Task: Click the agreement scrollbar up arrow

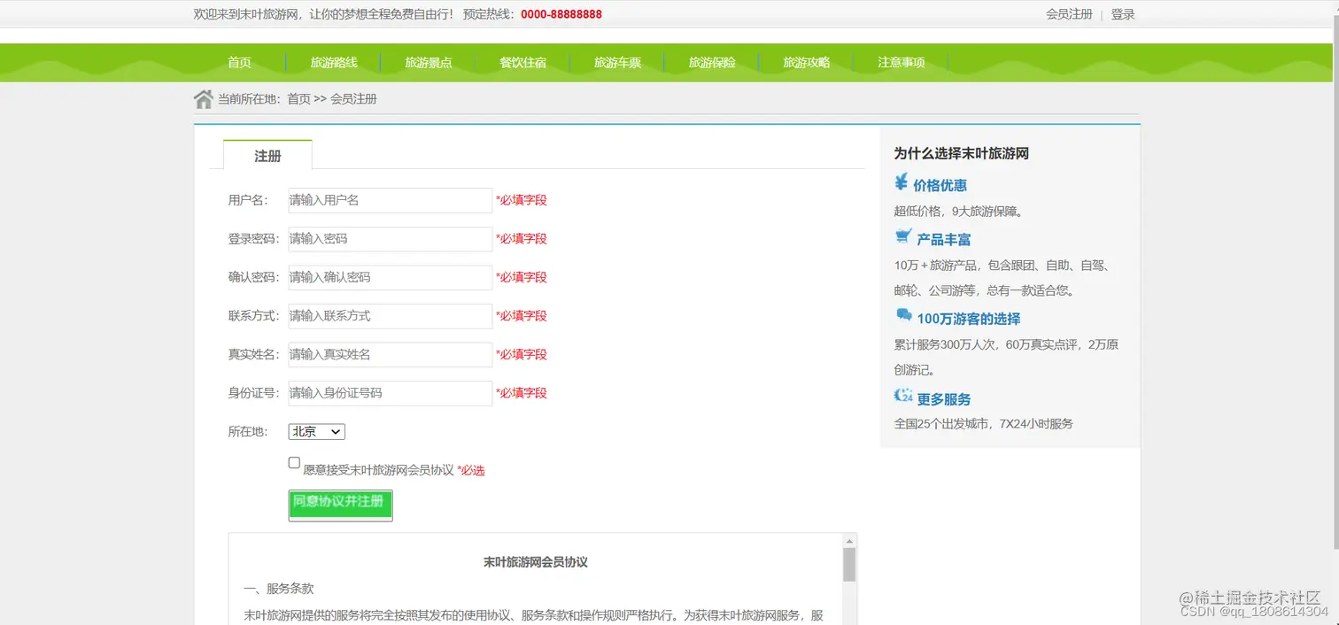Action: [x=849, y=541]
